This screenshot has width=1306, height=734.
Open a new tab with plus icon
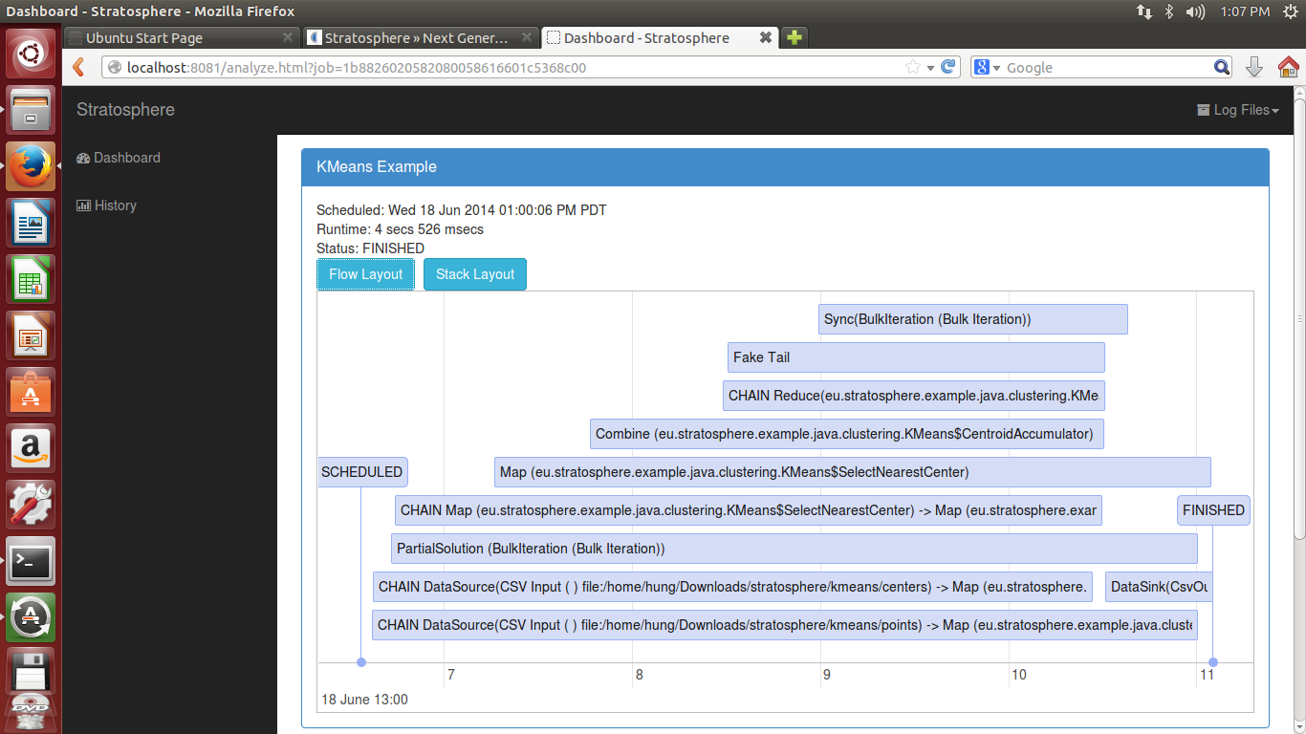click(794, 38)
